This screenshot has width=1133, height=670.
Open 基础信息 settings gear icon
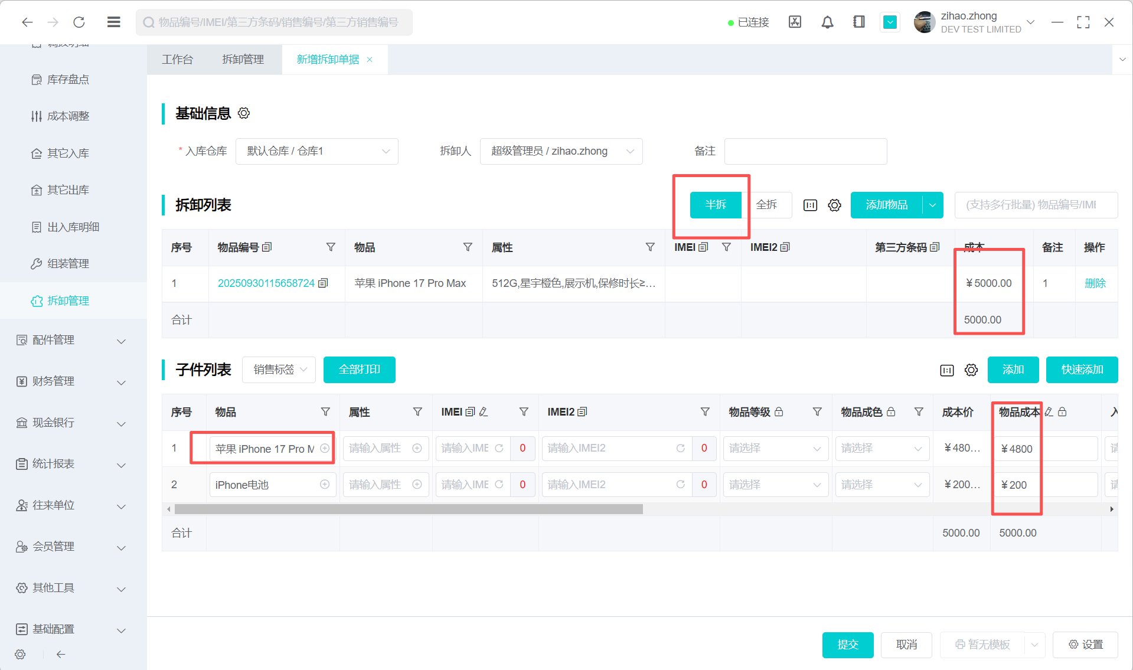point(244,113)
